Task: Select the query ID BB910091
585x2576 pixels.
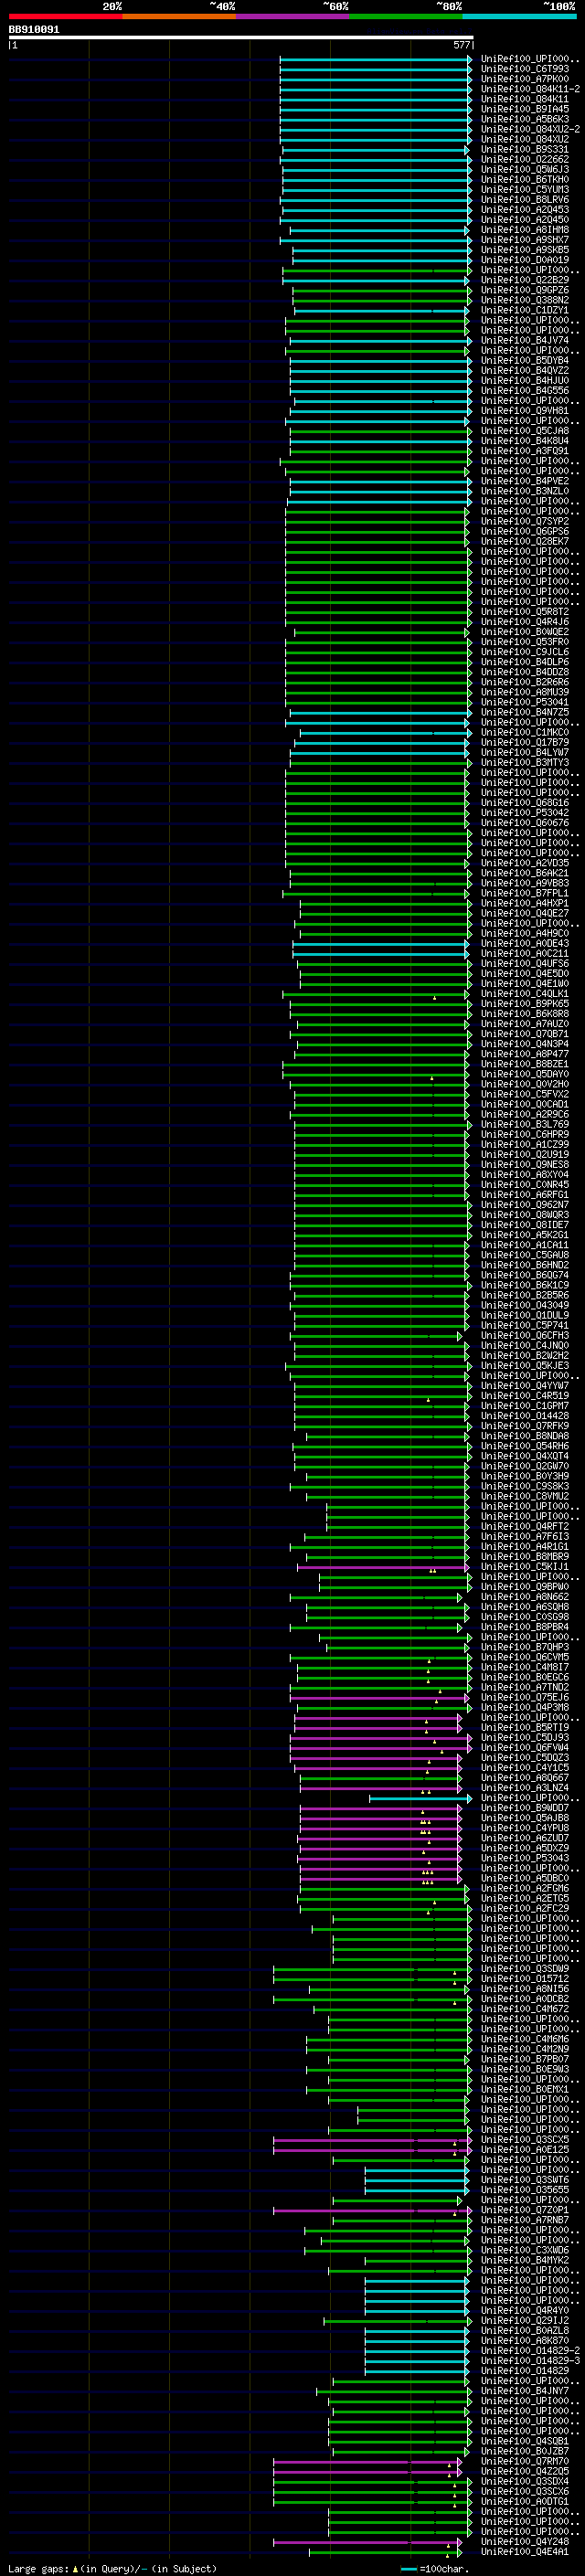Action: click(34, 29)
